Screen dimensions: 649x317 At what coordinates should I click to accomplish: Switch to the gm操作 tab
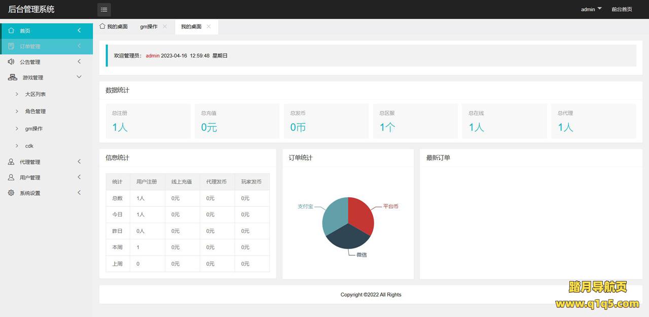[x=149, y=26]
